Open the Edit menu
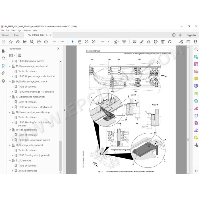 pyautogui.click(x=7, y=30)
